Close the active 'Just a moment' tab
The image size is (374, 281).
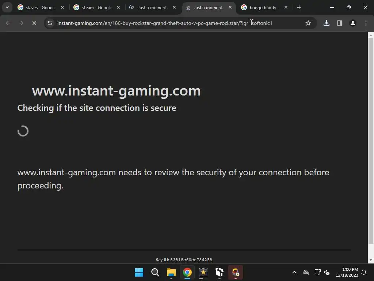(230, 8)
